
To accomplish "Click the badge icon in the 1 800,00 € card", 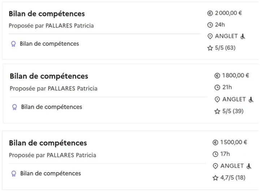I will [x=14, y=107].
